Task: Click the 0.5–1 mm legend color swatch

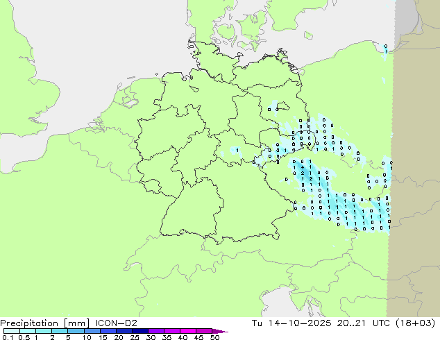Action: point(28,331)
